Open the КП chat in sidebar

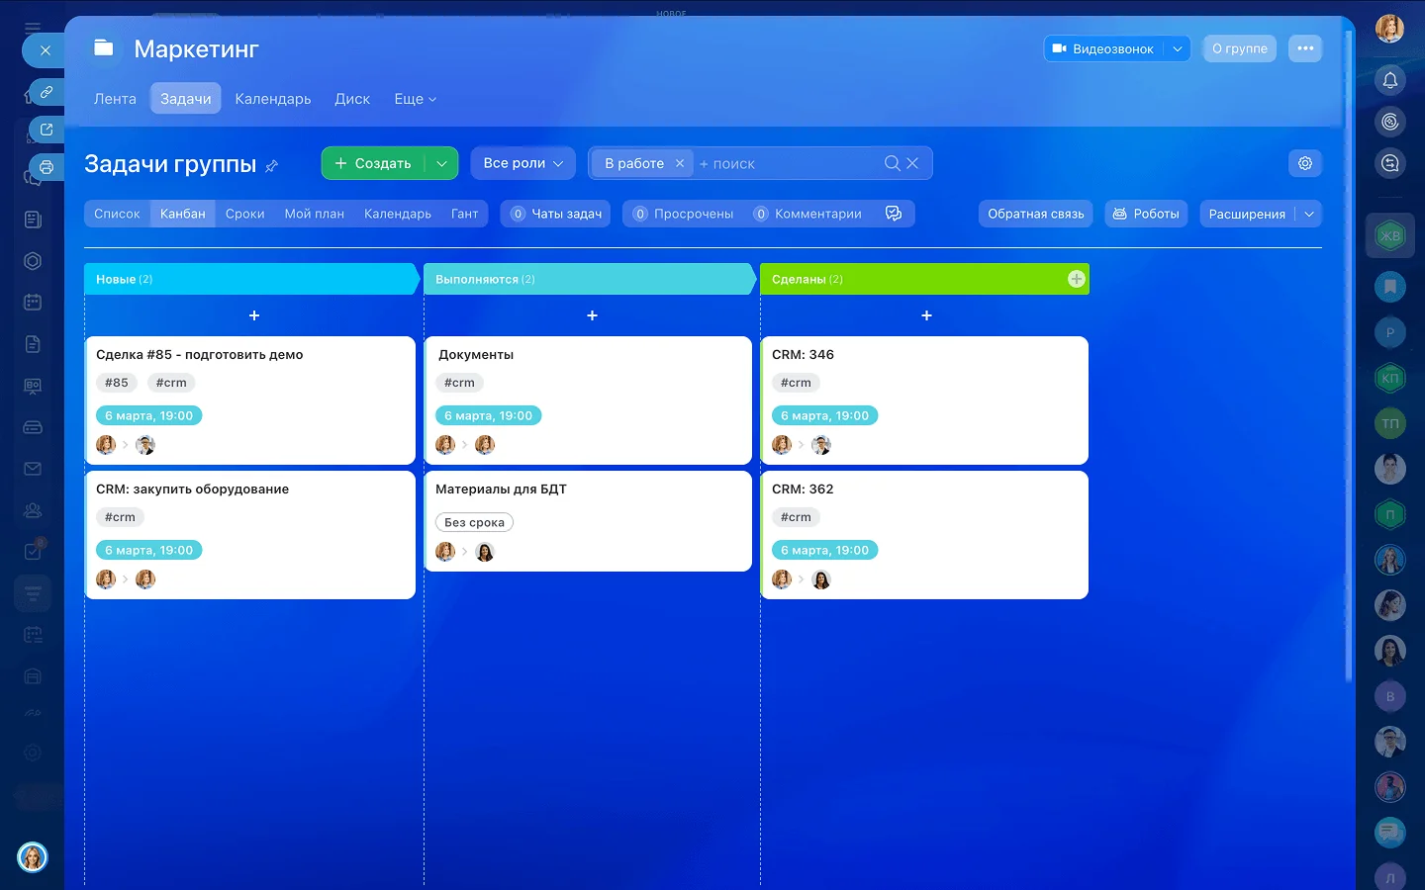[x=1390, y=378]
